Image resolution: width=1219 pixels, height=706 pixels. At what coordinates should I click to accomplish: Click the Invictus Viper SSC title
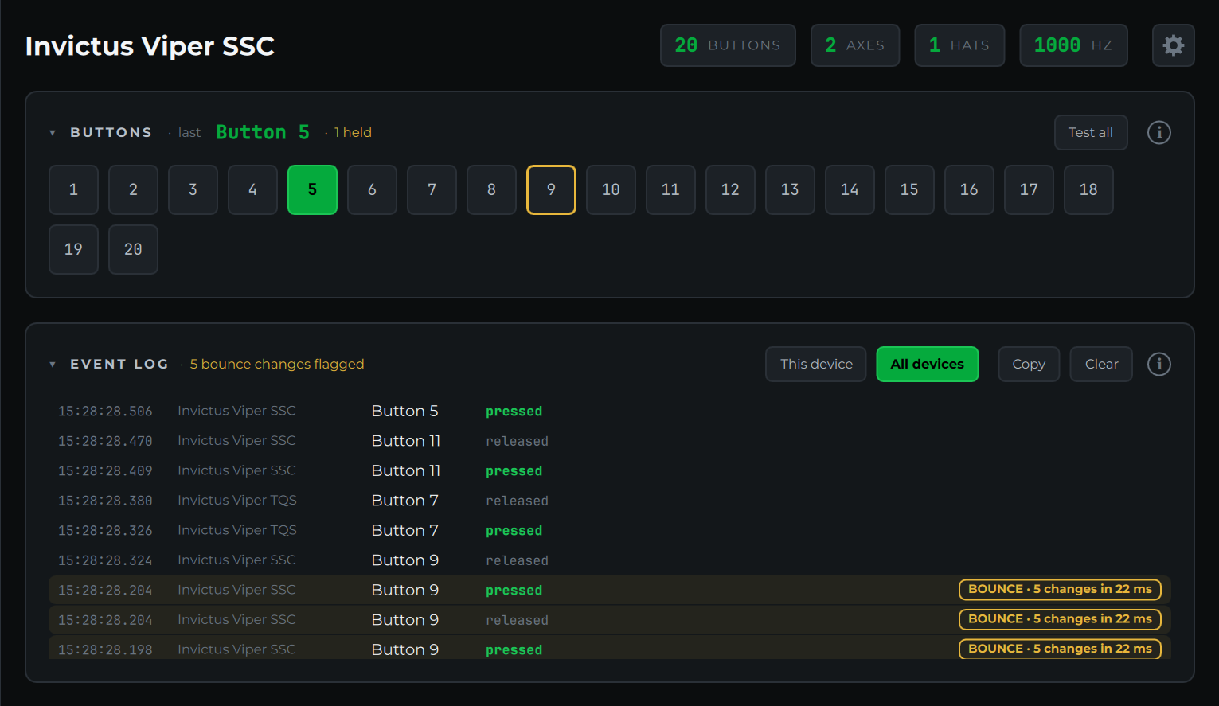click(150, 46)
